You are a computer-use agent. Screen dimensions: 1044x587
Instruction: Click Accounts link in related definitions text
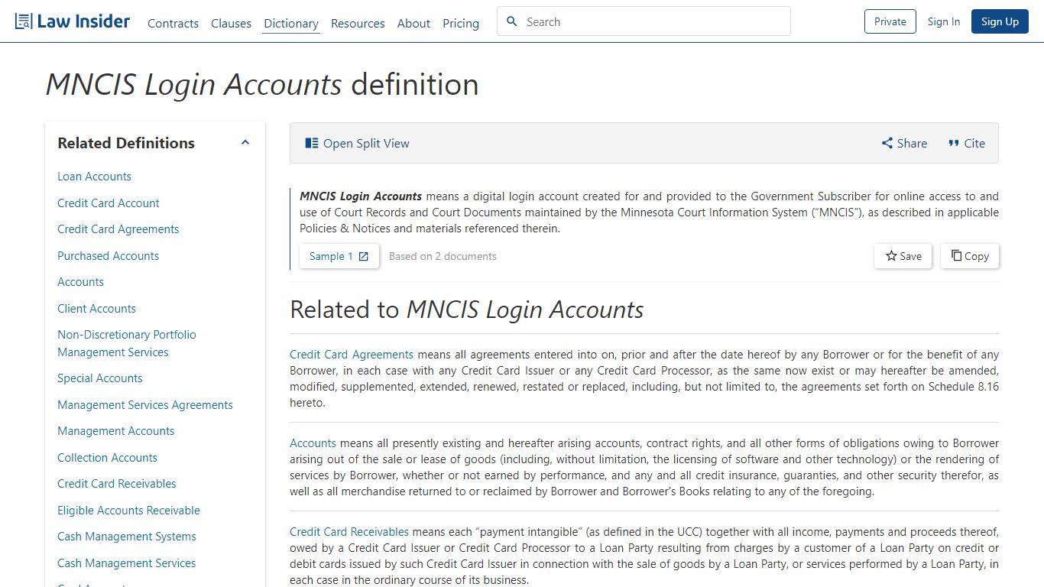pos(313,443)
